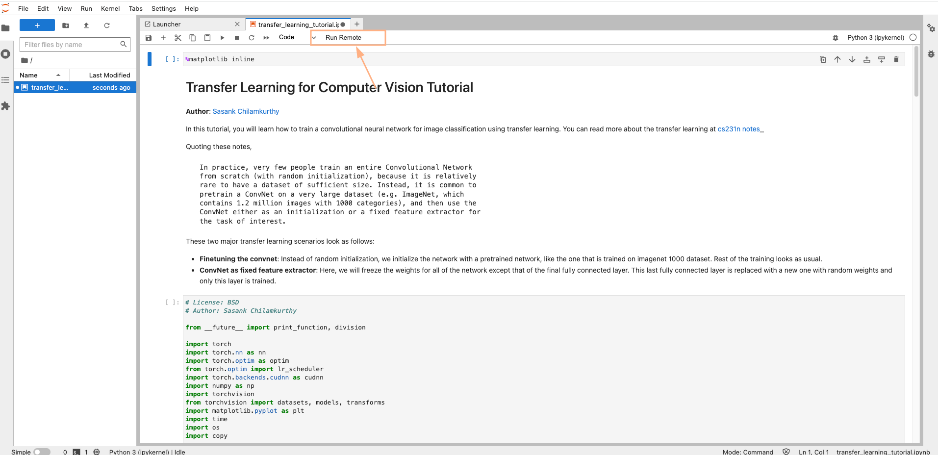
Task: Open the Kernel menu
Action: coord(110,8)
